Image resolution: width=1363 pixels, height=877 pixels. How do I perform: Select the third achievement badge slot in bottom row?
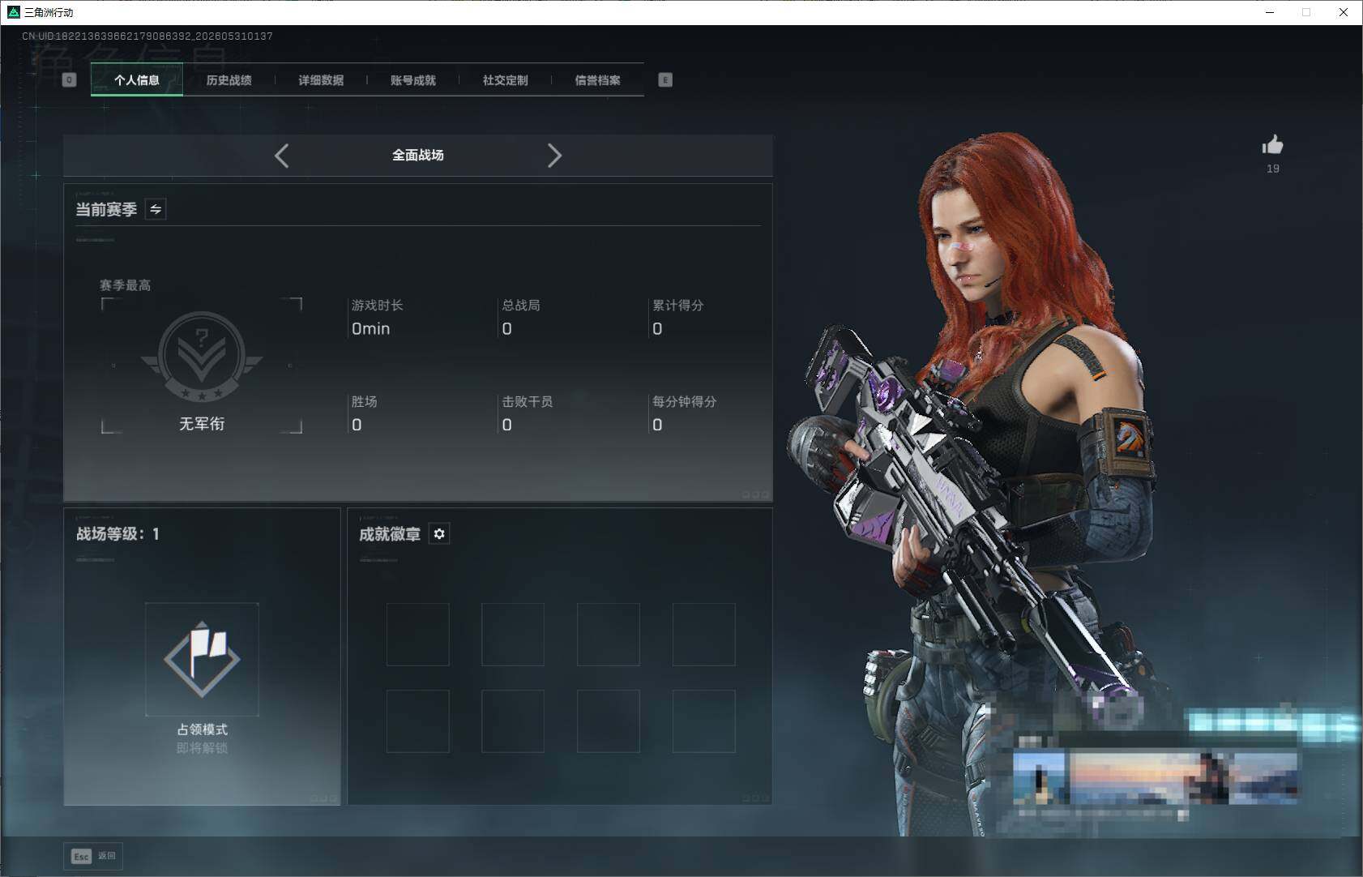(609, 721)
